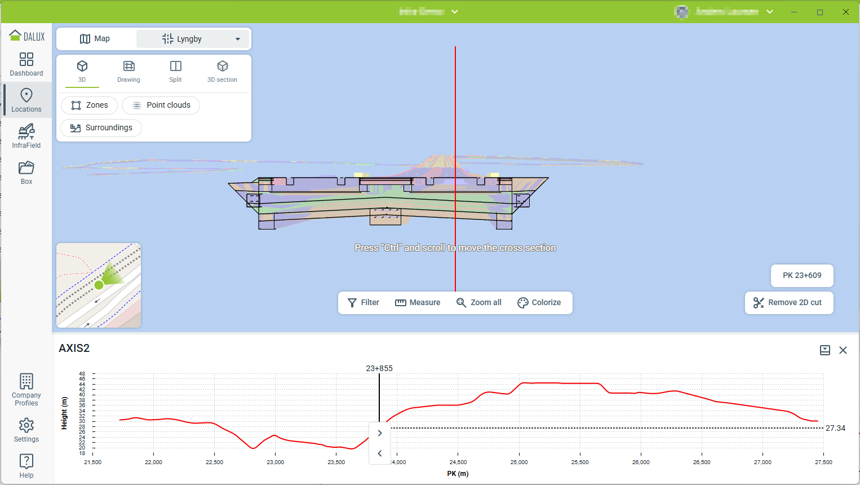Switch to the Drawing view tab
The height and width of the screenshot is (485, 860).
coord(128,72)
